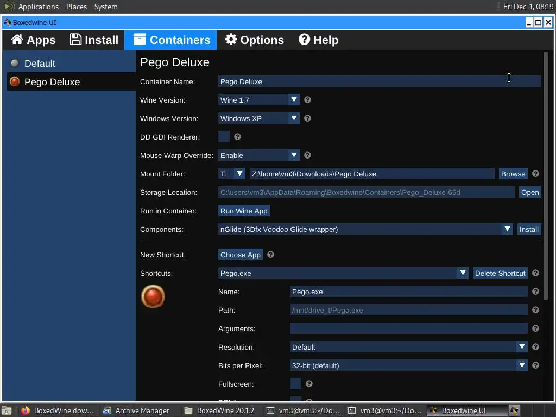Show help for shortcut Path
556x417 pixels.
[535, 310]
